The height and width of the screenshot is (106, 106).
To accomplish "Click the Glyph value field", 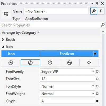I will 68,101.
